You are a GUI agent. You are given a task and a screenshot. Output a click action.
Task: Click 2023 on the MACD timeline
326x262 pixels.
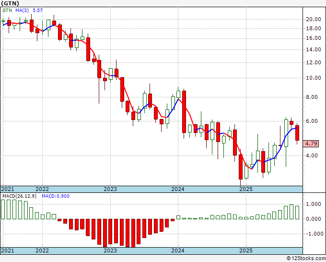point(110,250)
